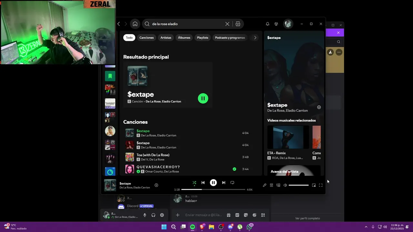Open OBS Studio from the taskbar
Viewport: 413px width, 232px height.
[221, 227]
